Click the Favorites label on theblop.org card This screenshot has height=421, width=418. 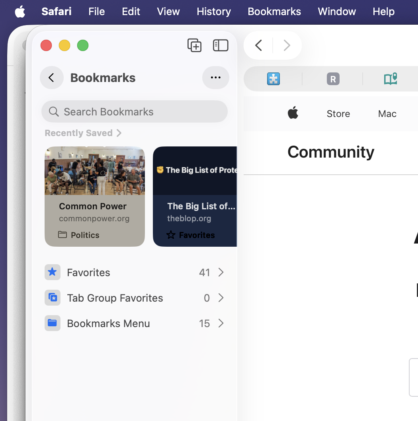click(190, 235)
